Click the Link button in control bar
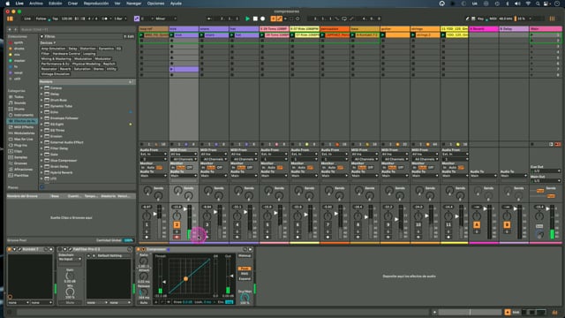Viewport: 565px width, 318px height. tap(27, 19)
